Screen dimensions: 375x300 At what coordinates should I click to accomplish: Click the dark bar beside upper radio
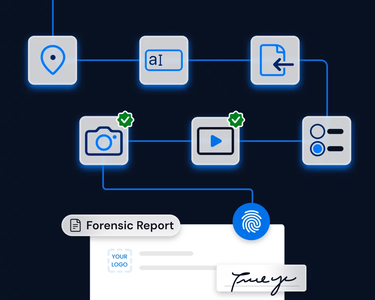coord(335,132)
